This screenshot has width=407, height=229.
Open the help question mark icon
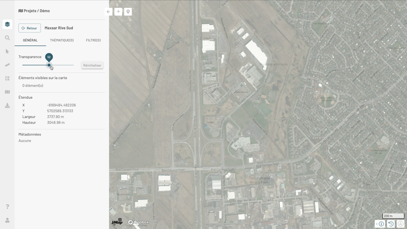(7, 207)
